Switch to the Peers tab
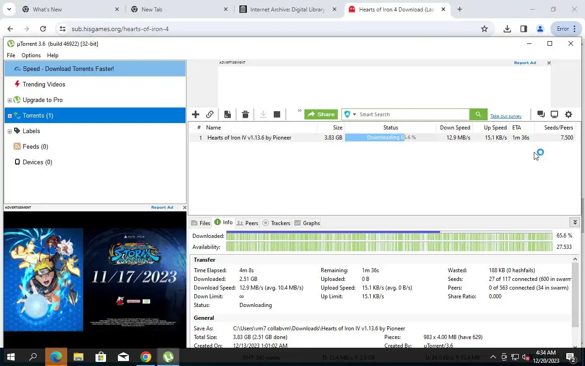The image size is (585, 366). pos(247,223)
